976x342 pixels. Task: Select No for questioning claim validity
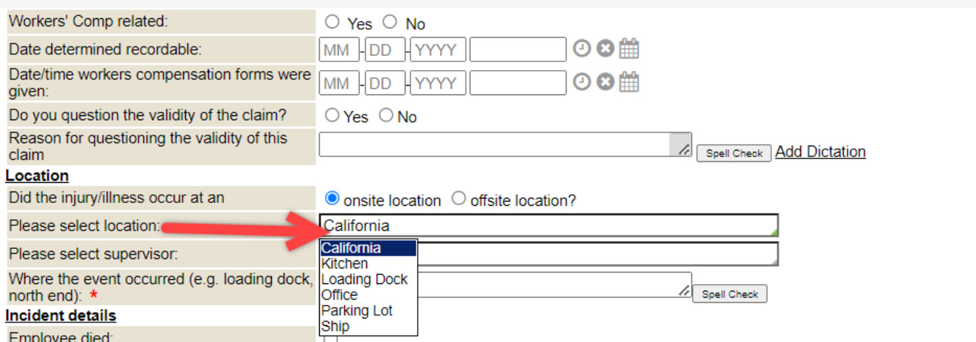click(x=386, y=116)
